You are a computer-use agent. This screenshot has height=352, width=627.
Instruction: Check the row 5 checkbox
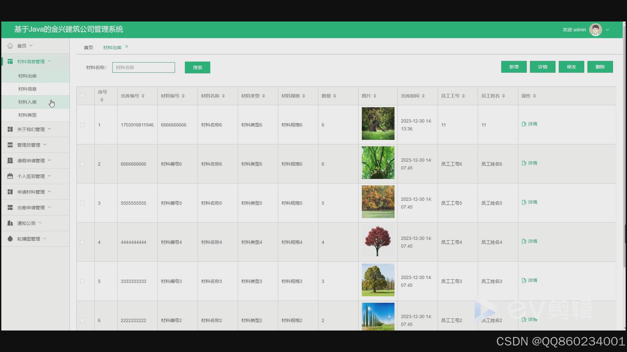[82, 281]
